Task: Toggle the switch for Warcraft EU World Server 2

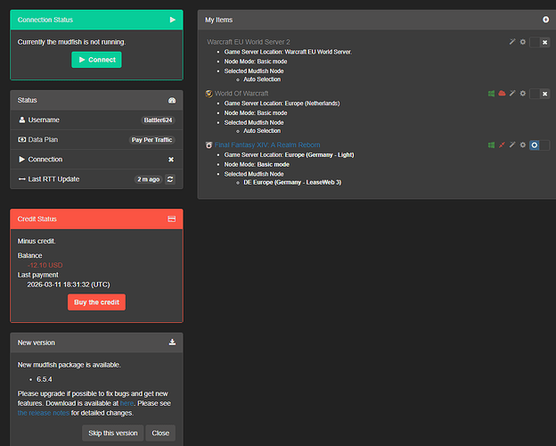Action: pyautogui.click(x=539, y=42)
